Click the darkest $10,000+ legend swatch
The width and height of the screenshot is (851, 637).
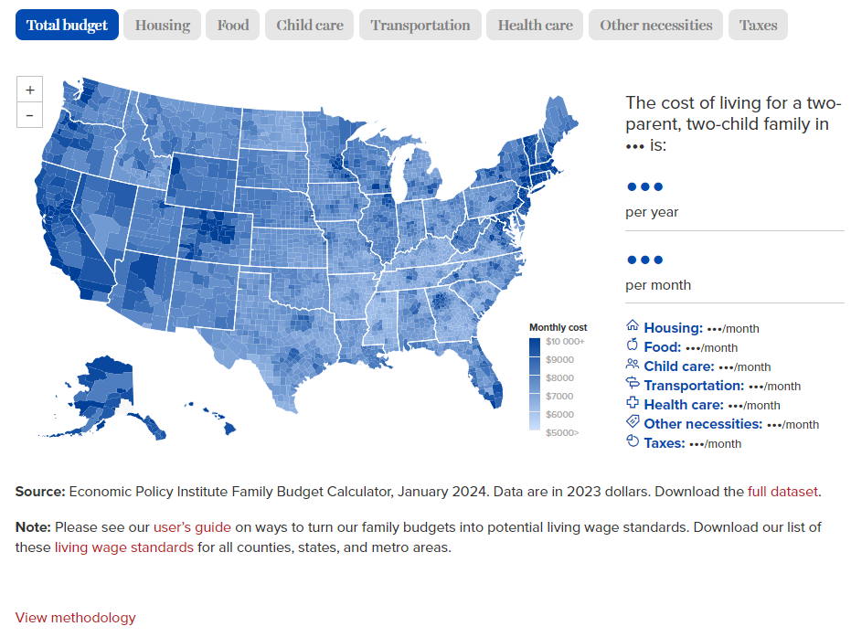pyautogui.click(x=535, y=346)
